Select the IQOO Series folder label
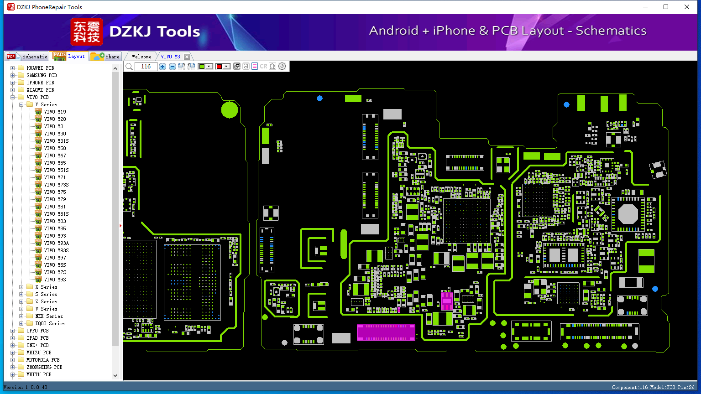701x394 pixels. [50, 323]
